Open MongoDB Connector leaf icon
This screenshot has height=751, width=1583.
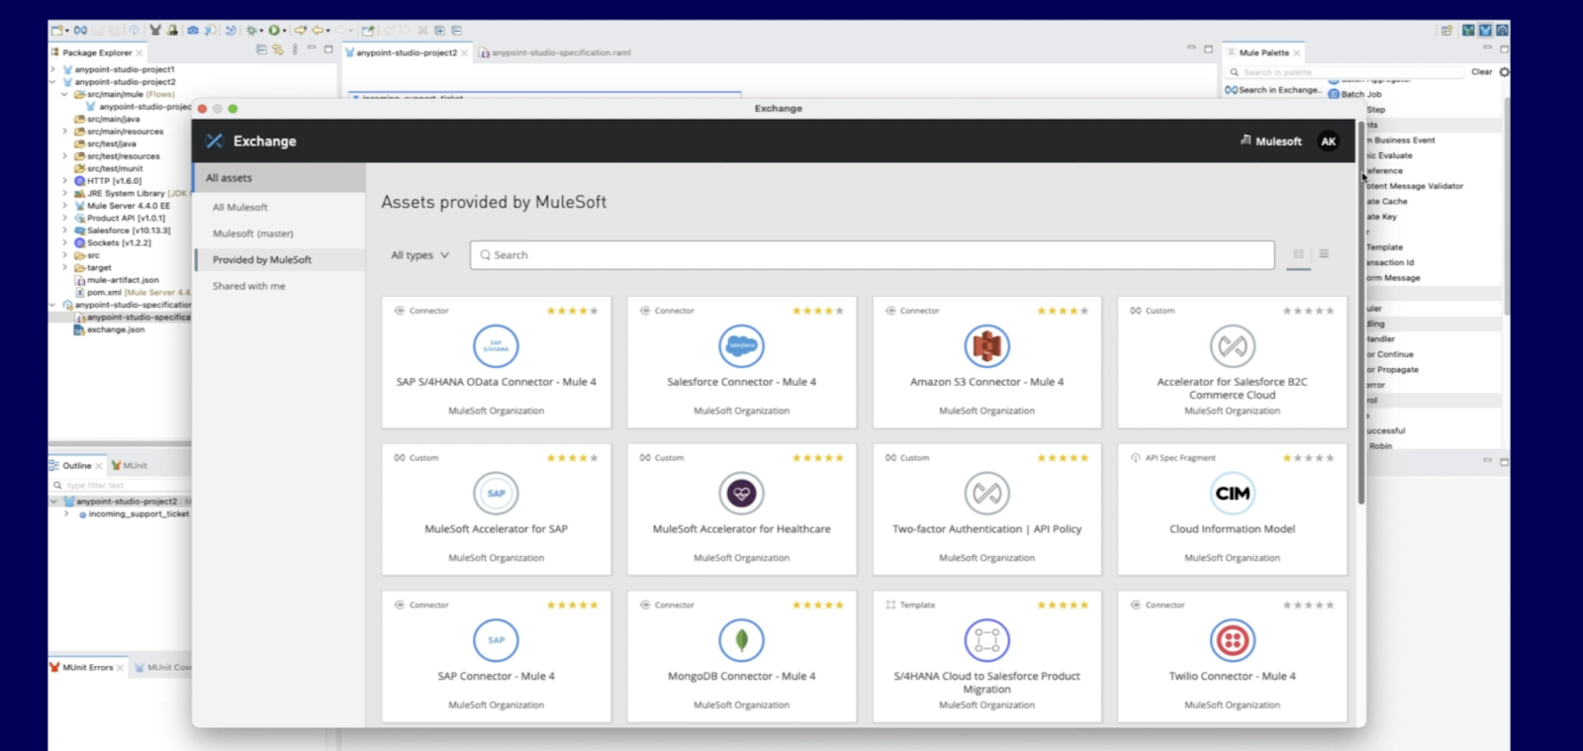[741, 640]
